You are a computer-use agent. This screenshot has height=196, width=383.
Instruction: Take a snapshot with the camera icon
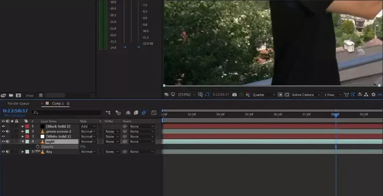(235, 95)
